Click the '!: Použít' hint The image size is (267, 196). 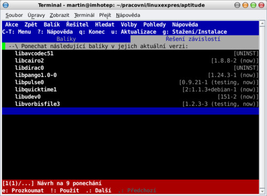[65, 191]
